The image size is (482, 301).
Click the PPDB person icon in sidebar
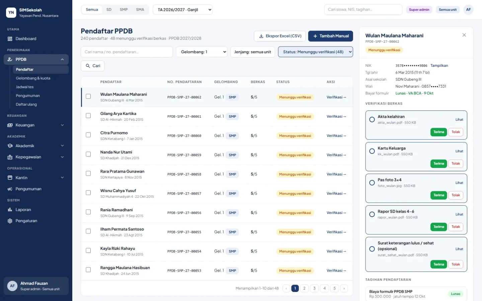pyautogui.click(x=10, y=60)
